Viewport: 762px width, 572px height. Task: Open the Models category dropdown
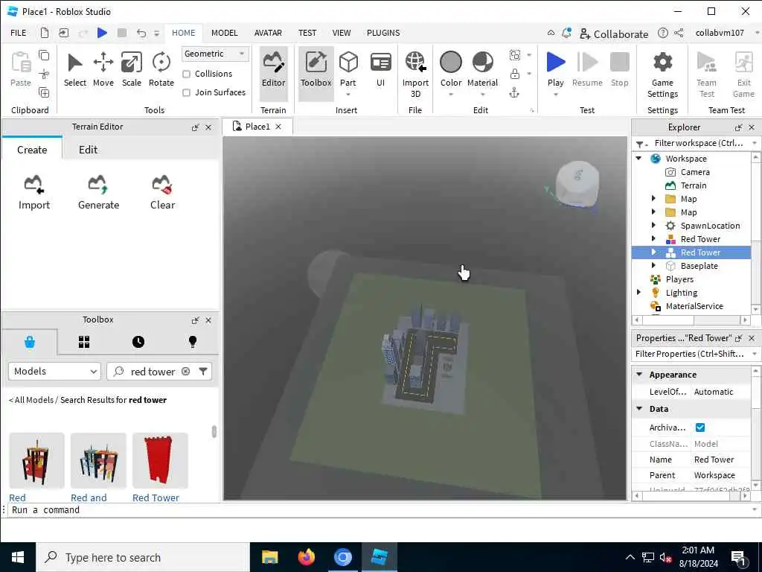tap(54, 371)
